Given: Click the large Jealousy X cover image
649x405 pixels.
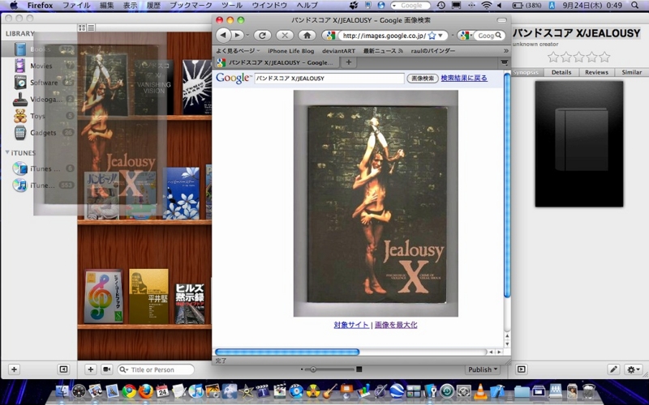Looking at the screenshot, I should tap(376, 203).
